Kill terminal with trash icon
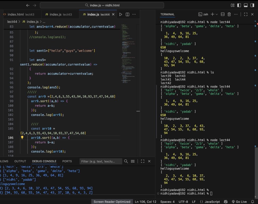The image size is (258, 204). coord(229,15)
